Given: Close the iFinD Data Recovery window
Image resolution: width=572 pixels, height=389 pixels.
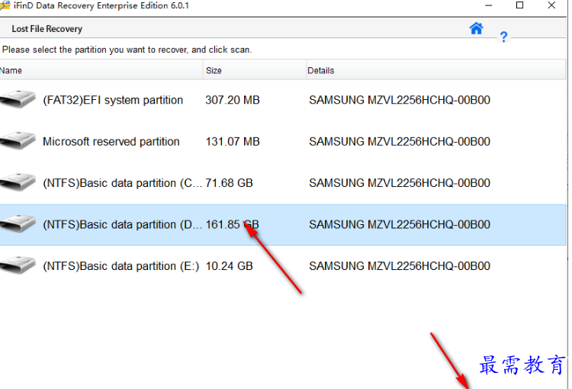Looking at the screenshot, I should 551,5.
